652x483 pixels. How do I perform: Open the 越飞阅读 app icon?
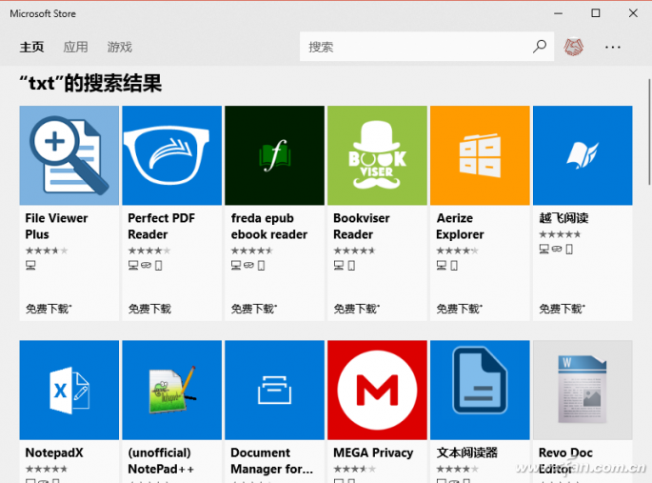coord(583,155)
